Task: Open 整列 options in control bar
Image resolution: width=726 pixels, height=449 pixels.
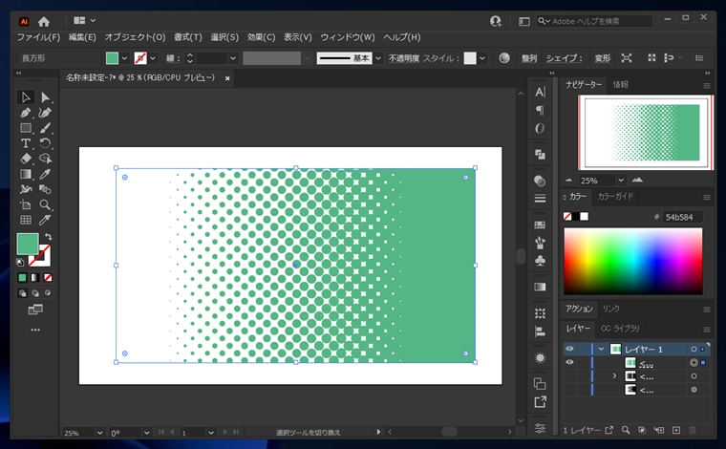Action: click(x=529, y=58)
